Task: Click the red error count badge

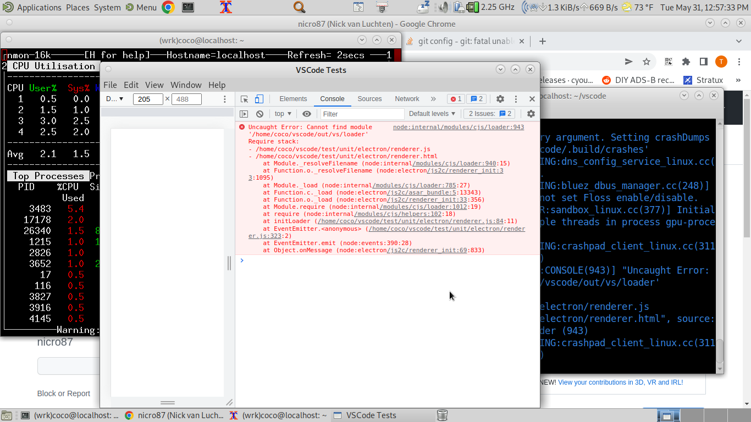Action: tap(456, 99)
